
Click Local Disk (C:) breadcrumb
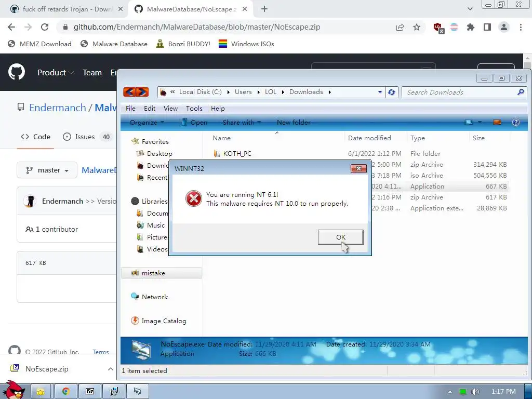click(200, 92)
